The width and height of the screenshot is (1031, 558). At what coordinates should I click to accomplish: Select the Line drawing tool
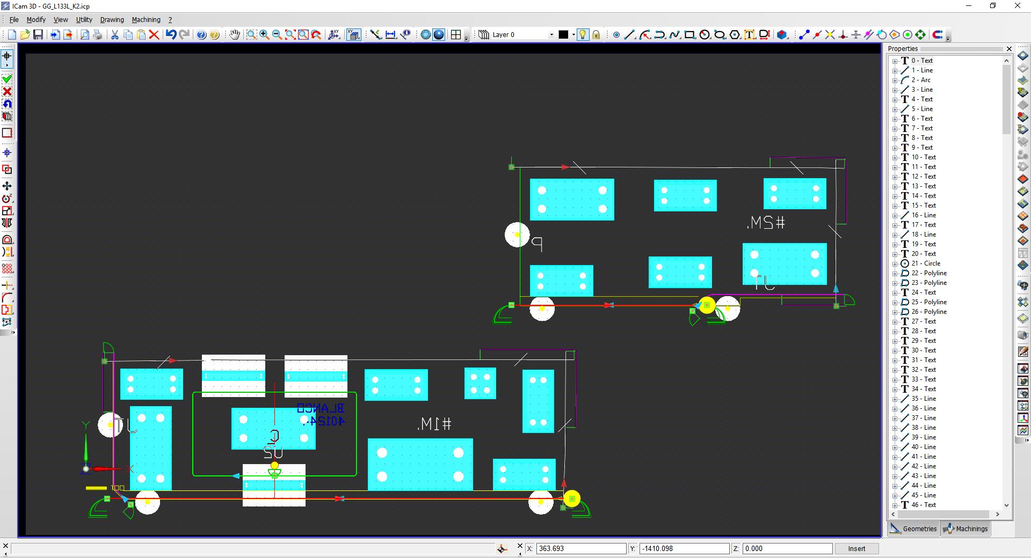[x=630, y=35]
